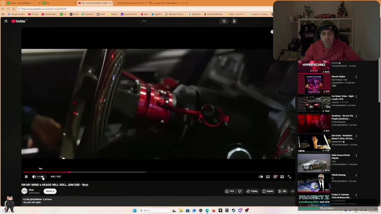Open Southstar - We Are The People options
The height and width of the screenshot is (214, 381).
point(356,116)
